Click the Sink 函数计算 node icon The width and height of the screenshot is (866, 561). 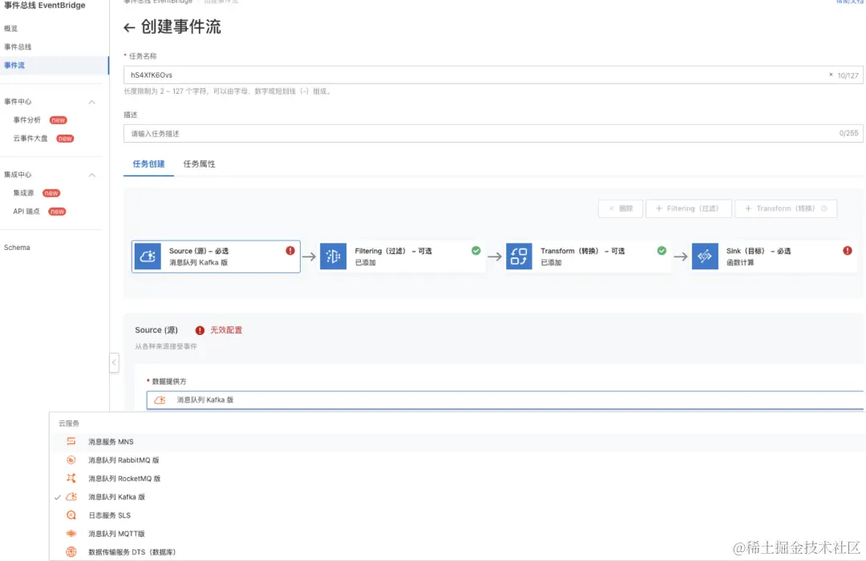coord(706,256)
